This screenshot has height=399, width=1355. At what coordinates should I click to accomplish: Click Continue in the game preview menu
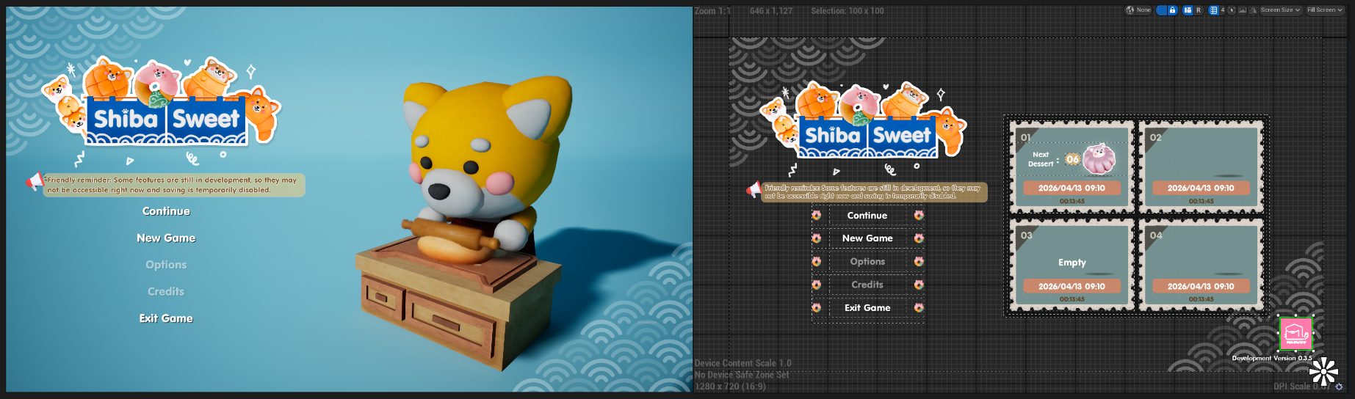tap(166, 211)
